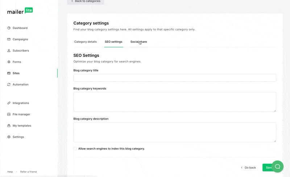Click the Go back link
The image size is (290, 177).
point(248,168)
